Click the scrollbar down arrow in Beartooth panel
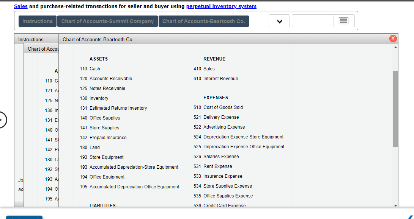Image resolution: width=414 pixels, height=219 pixels. coord(395,206)
